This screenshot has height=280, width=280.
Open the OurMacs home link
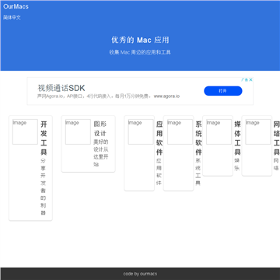tap(16, 7)
